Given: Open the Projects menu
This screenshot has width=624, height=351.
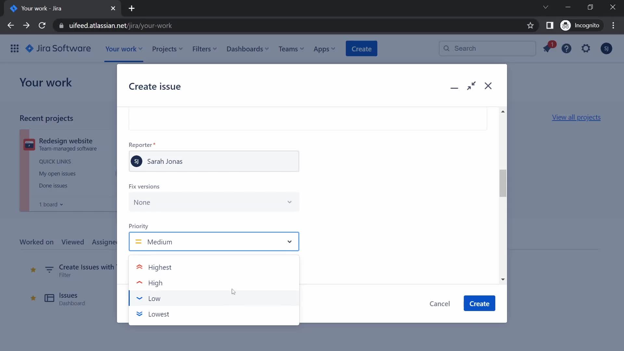Looking at the screenshot, I should click(167, 49).
